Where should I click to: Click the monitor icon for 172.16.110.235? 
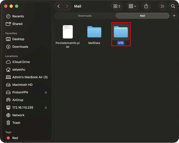[x=8, y=107]
